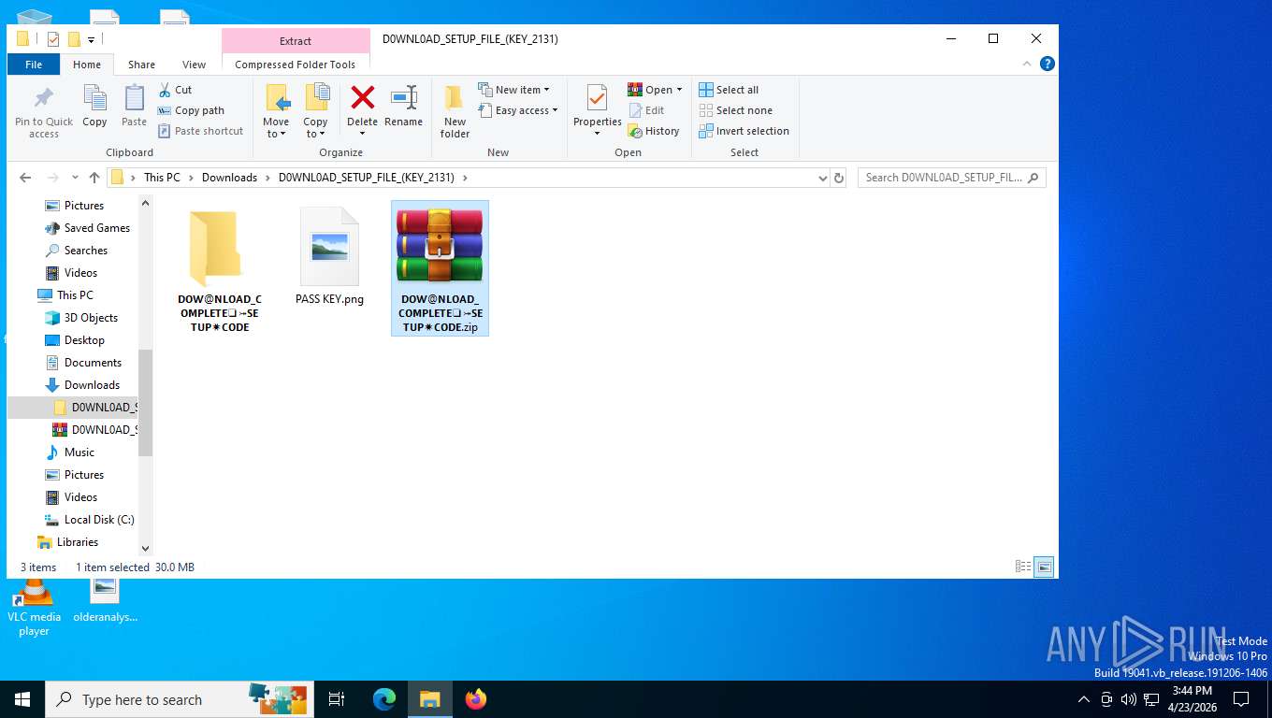Collapse the ribbon with chevron
1272x718 pixels.
1028,64
